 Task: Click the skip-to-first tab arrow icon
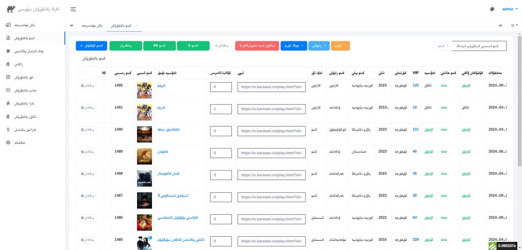coord(71,26)
